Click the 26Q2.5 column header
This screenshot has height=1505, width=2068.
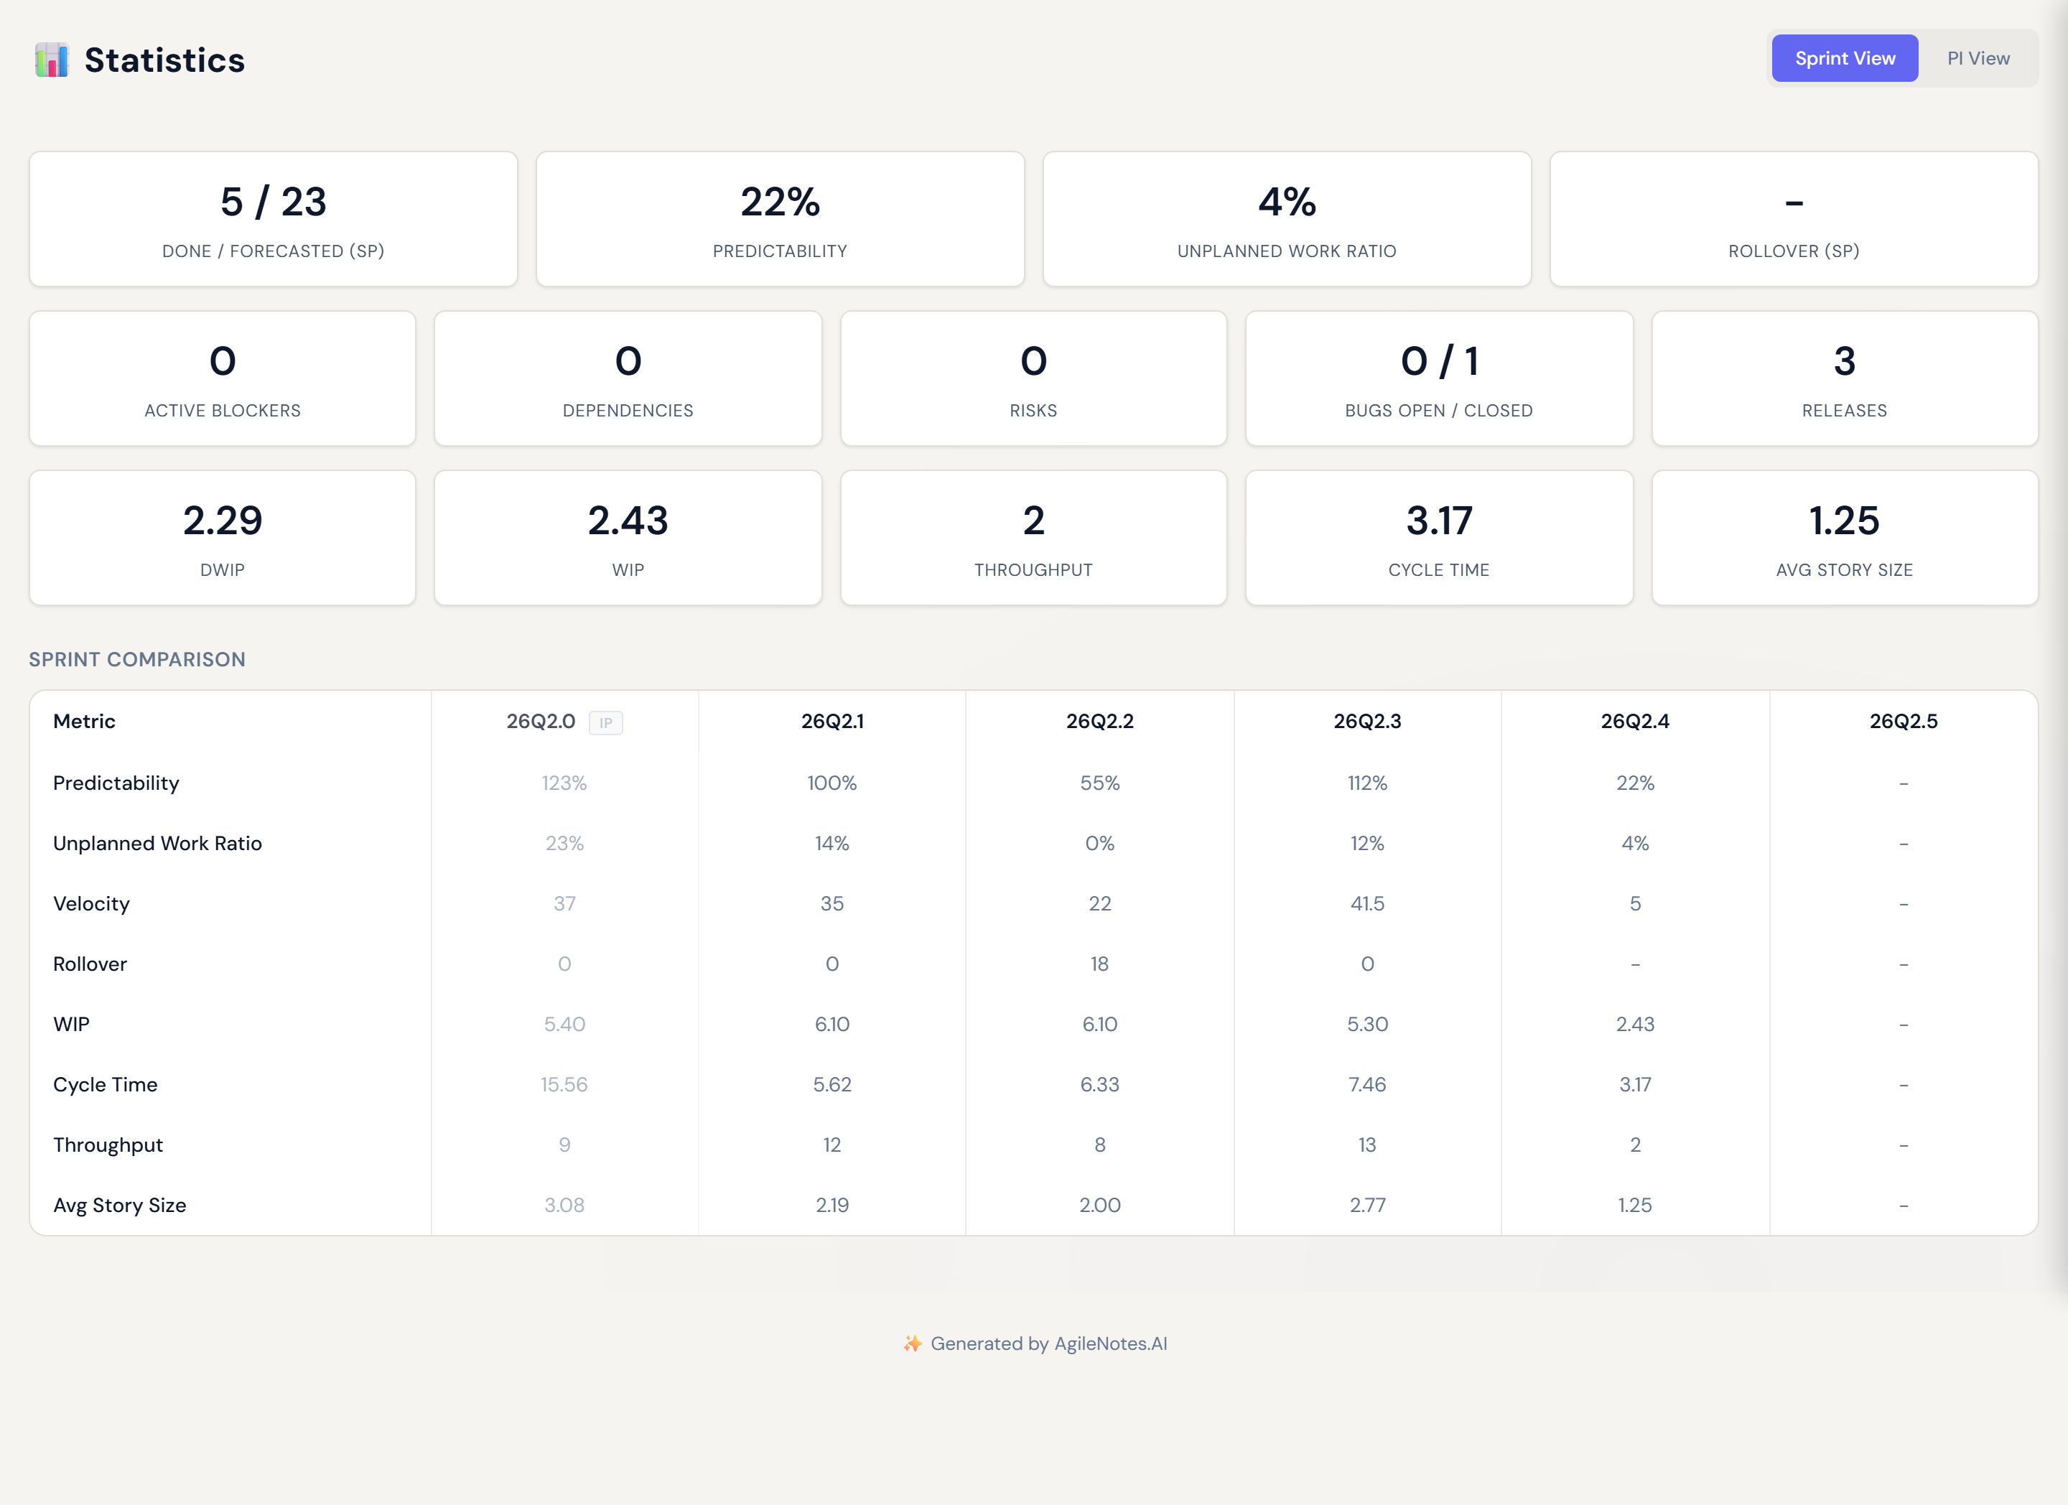coord(1903,721)
